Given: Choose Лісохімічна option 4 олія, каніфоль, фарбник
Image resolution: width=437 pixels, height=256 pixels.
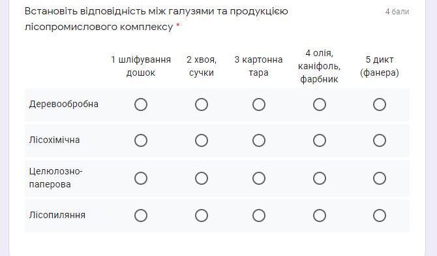Looking at the screenshot, I should [x=320, y=140].
